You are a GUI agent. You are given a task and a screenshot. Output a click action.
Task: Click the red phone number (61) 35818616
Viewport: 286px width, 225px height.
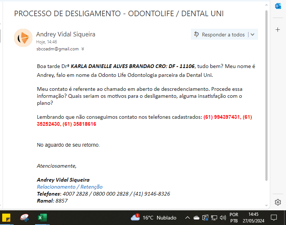tap(79, 124)
